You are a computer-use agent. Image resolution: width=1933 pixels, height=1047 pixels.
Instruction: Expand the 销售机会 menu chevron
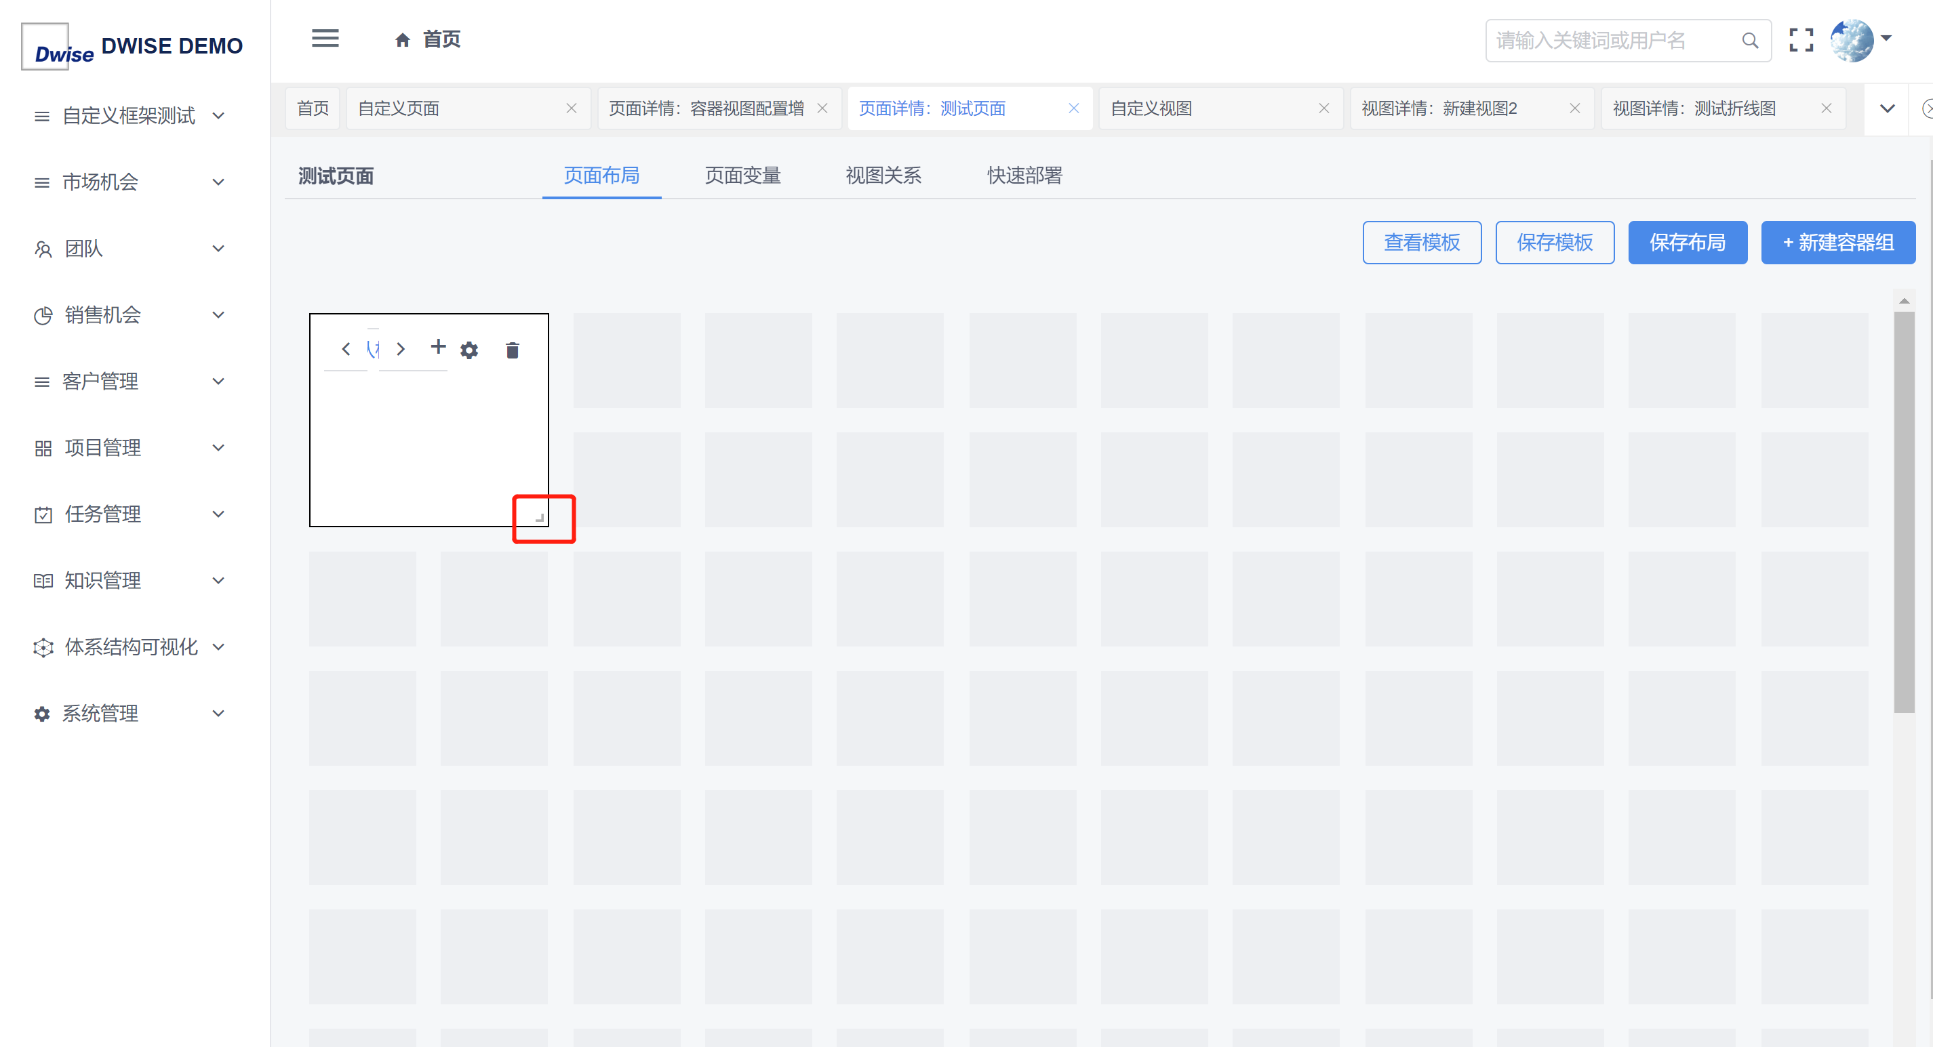click(218, 315)
